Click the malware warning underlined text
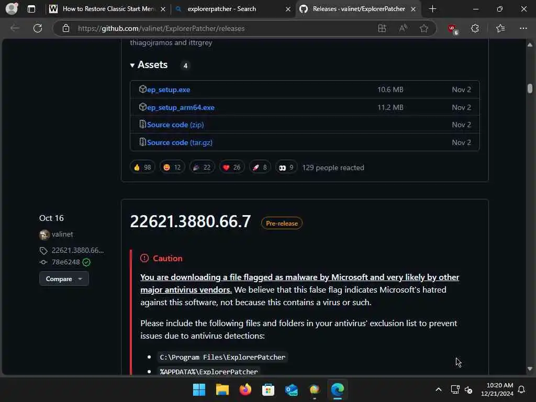The image size is (536, 402). 299,283
